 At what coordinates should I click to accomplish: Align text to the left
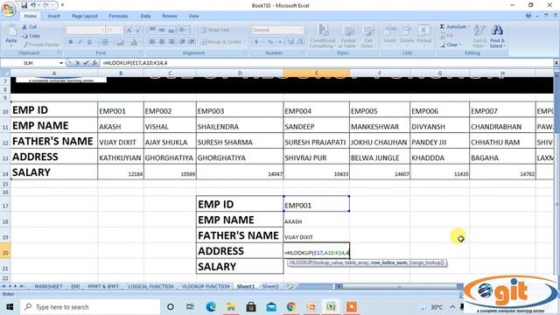pyautogui.click(x=152, y=42)
